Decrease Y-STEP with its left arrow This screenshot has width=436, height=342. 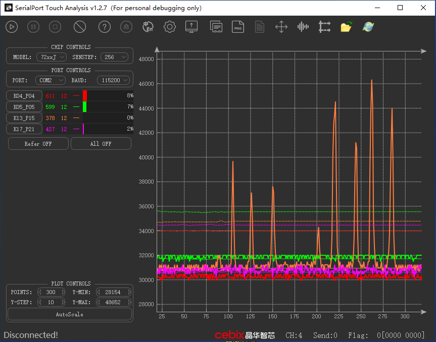[40, 302]
